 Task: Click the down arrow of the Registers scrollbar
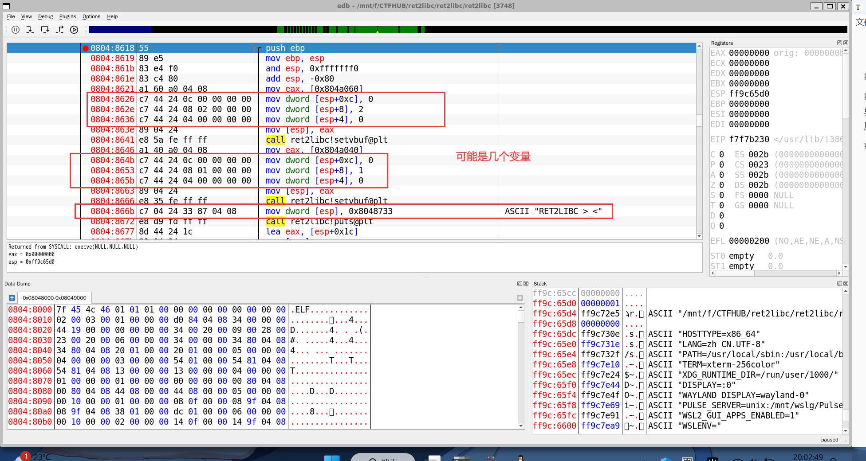(x=846, y=267)
